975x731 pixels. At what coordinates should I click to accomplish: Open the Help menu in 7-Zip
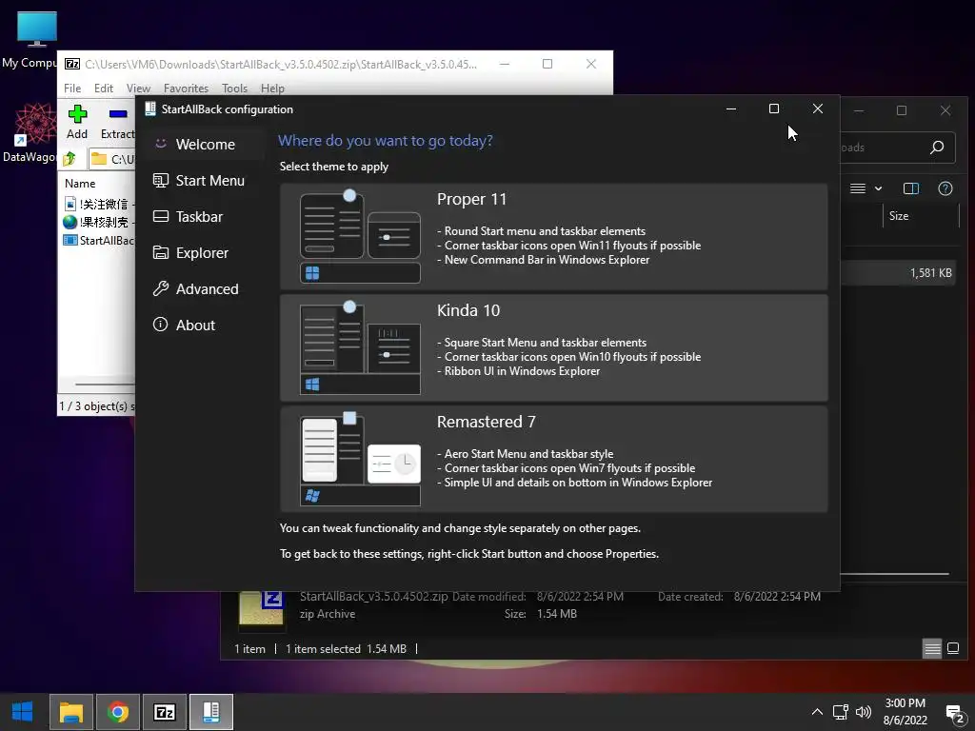coord(272,89)
